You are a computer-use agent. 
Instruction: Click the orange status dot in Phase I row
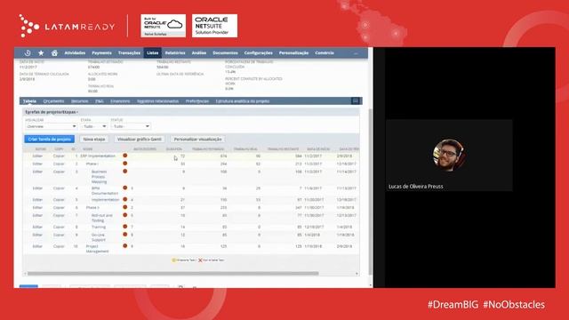click(x=124, y=164)
